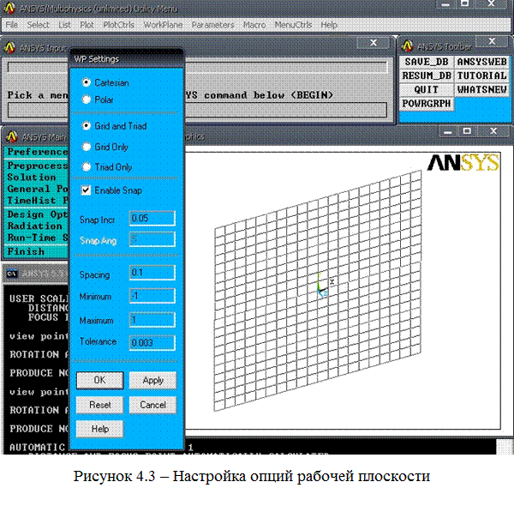The height and width of the screenshot is (506, 514).
Task: Click the Spacing input field
Action: click(152, 273)
